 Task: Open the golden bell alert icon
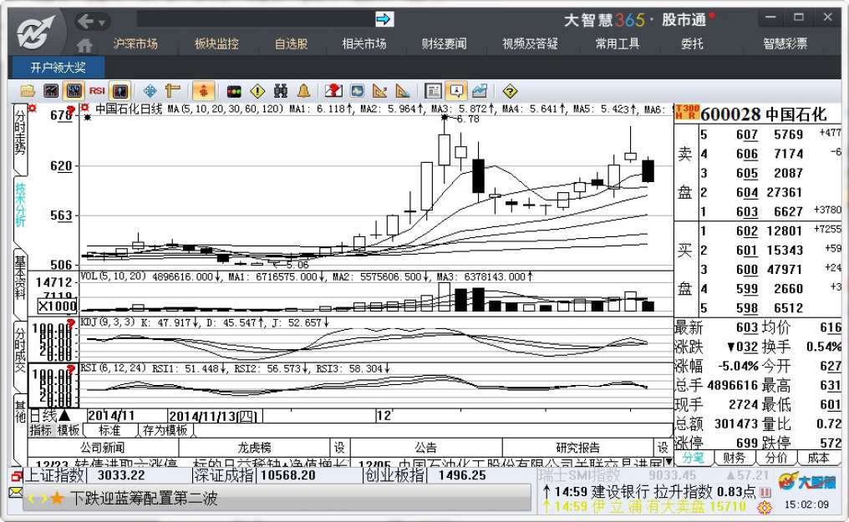(x=304, y=91)
